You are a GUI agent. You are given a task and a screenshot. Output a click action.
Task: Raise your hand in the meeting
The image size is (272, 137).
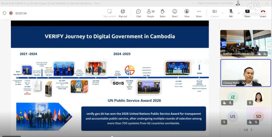(x=163, y=13)
